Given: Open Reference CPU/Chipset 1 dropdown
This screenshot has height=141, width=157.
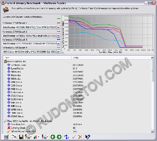Looking at the screenshot, I should (59, 27).
